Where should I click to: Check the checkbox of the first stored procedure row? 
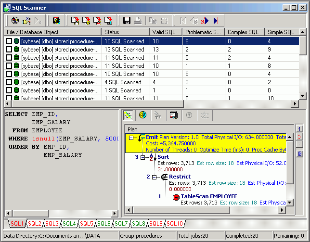pos(9,41)
